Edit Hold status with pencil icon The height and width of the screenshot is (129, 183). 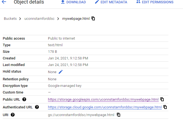tap(61, 72)
